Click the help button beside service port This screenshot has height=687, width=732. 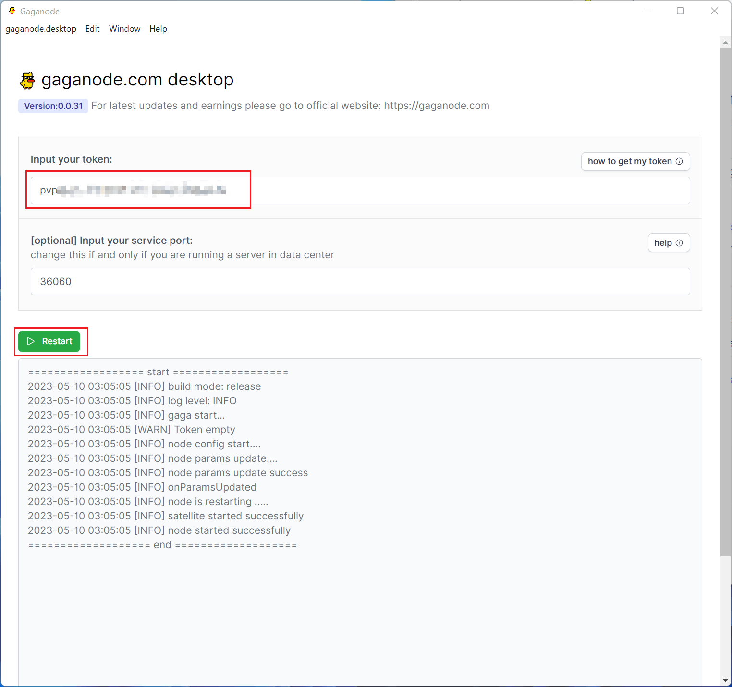(668, 243)
